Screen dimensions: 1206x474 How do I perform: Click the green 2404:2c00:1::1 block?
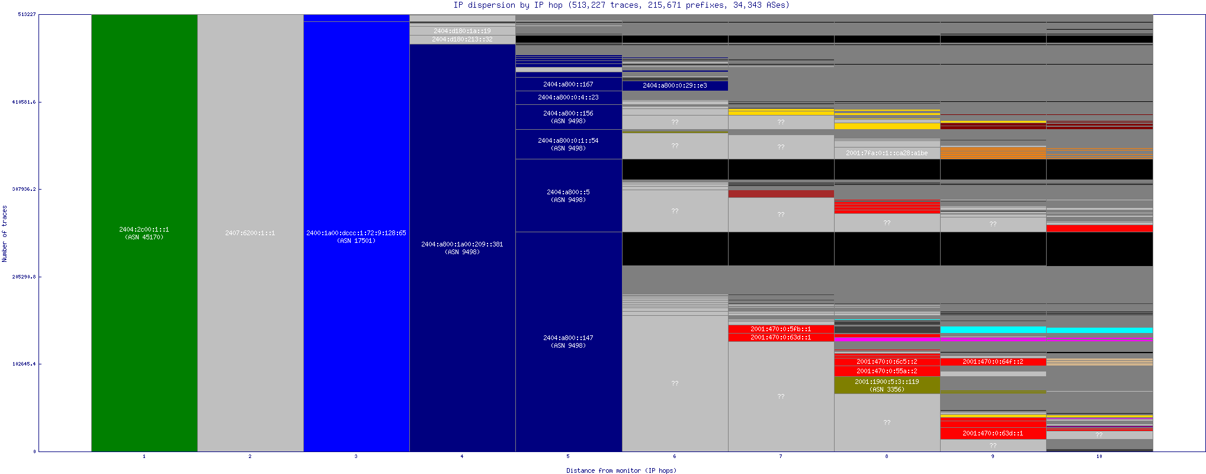click(144, 233)
